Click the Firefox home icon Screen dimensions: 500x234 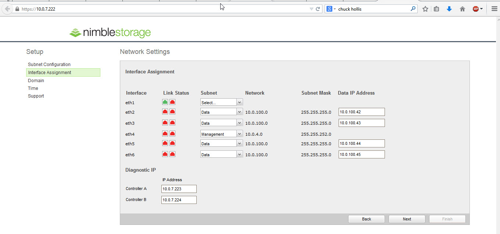(462, 8)
